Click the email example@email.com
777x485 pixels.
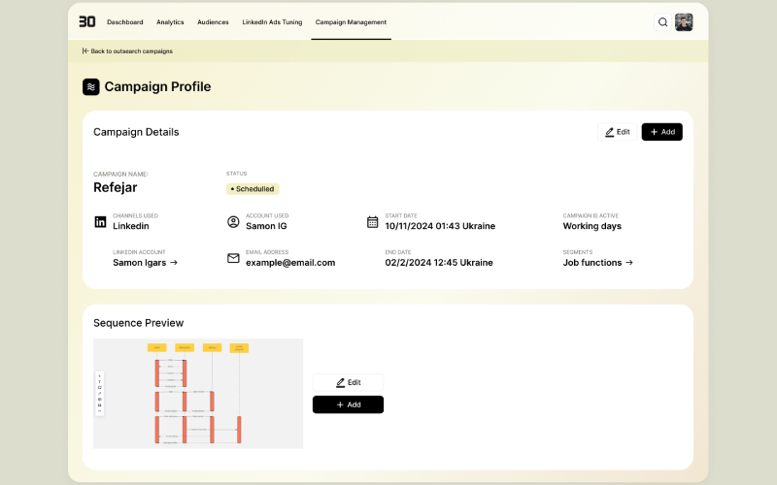pos(290,263)
